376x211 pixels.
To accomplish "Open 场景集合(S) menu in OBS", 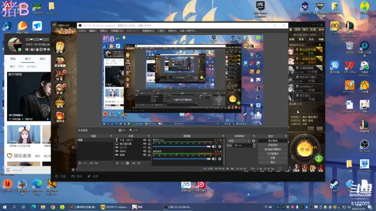I will pyautogui.click(x=148, y=31).
